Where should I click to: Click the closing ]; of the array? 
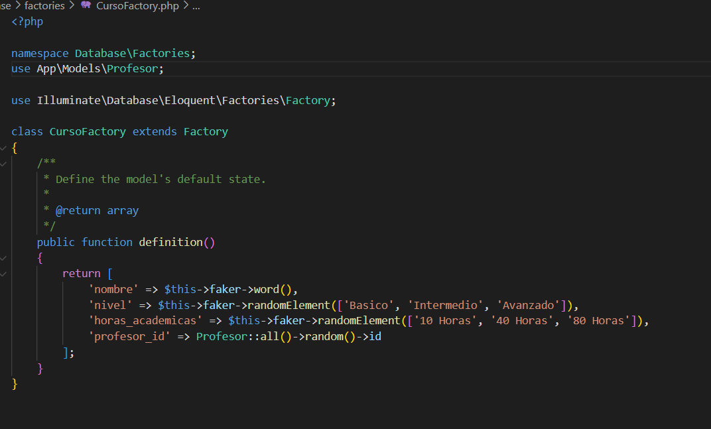[68, 352]
